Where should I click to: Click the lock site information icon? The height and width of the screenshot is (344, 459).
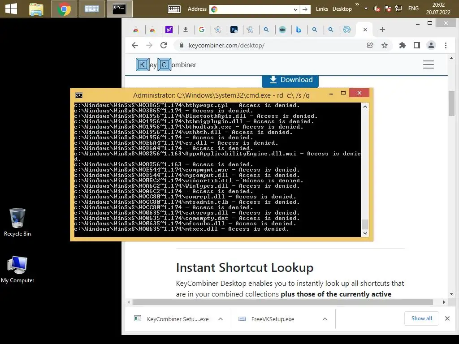click(182, 45)
